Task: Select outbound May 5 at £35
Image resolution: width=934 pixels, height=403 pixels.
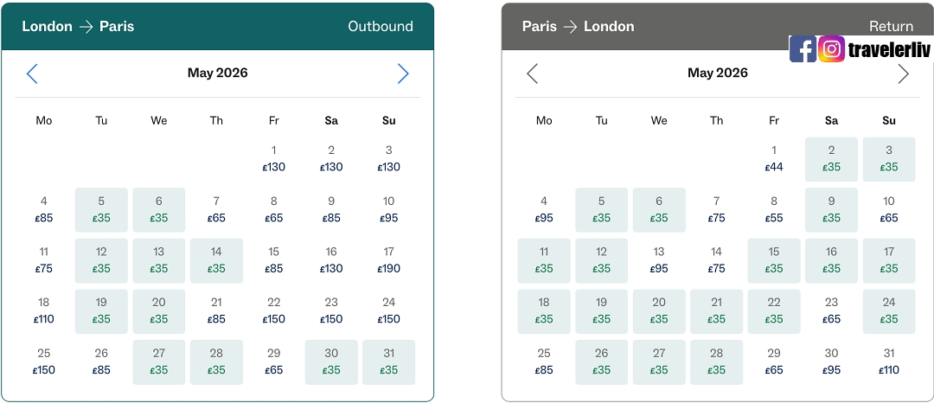Action: [x=101, y=210]
